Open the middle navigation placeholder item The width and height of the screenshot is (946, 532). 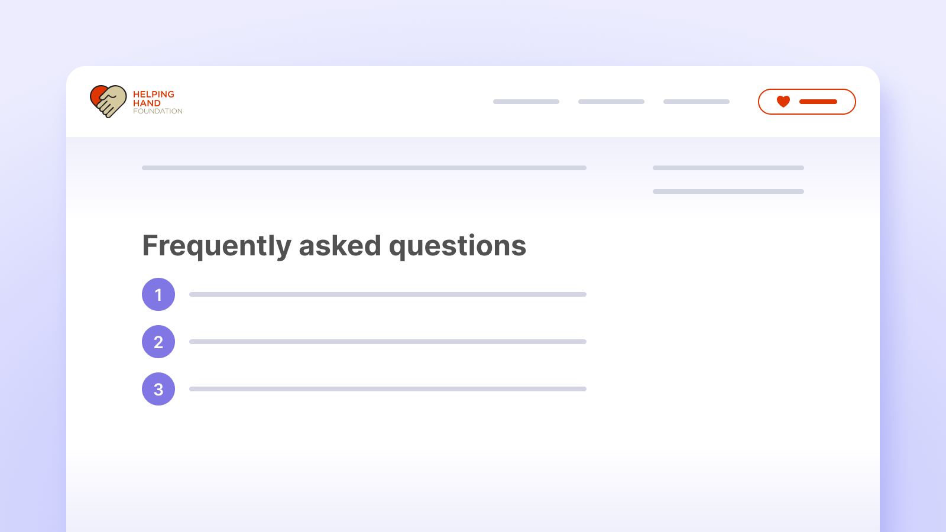[611, 102]
